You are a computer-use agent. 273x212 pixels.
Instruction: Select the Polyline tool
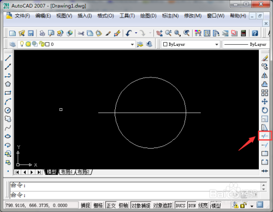click(8, 75)
